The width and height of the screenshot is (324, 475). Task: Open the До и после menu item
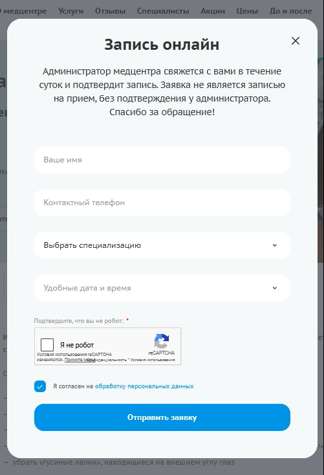(x=290, y=11)
